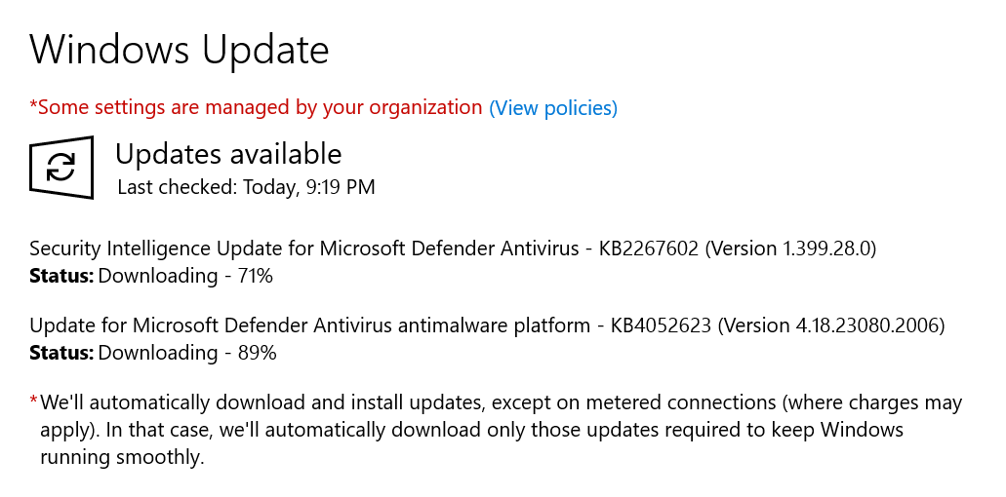Click the Windows Update page heading
Screen dimensions: 1006x497
179,50
